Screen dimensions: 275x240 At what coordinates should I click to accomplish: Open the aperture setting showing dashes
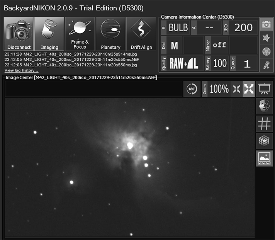[206, 27]
